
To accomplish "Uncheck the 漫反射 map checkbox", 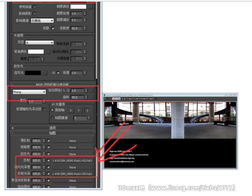I will 48,141.
